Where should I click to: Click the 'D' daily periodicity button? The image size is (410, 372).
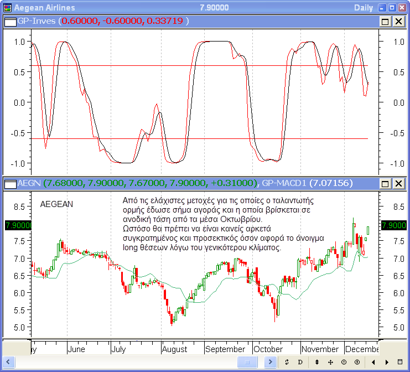(x=300, y=362)
